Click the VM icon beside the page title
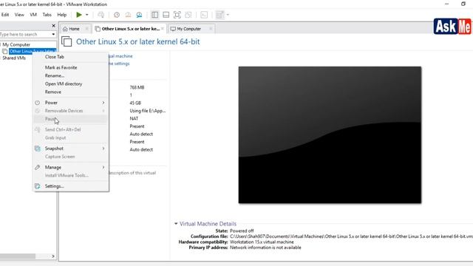This screenshot has height=266, width=473. pyautogui.click(x=67, y=41)
